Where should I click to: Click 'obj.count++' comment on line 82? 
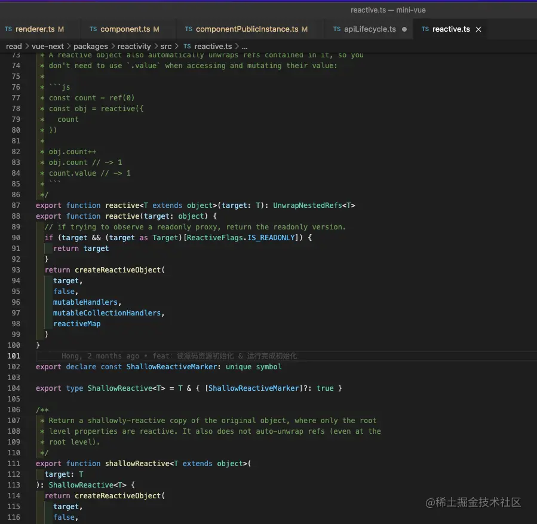click(x=73, y=152)
